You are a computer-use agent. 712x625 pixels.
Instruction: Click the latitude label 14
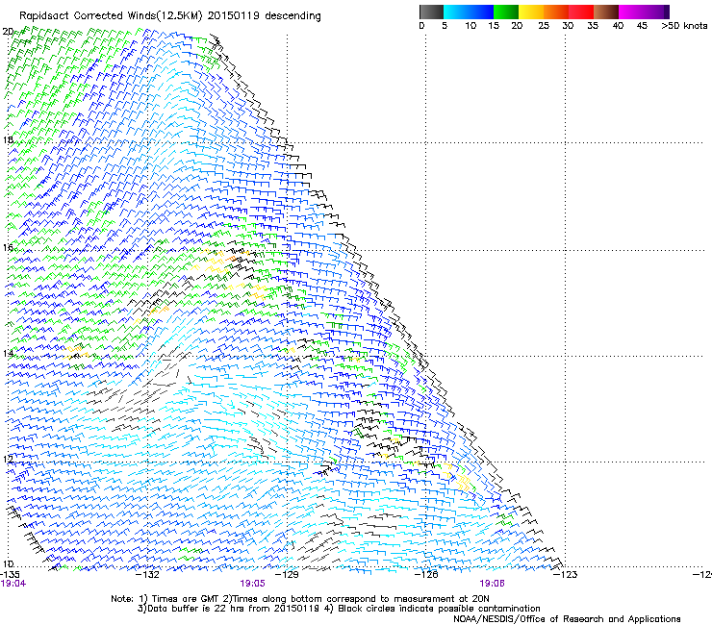coord(8,353)
